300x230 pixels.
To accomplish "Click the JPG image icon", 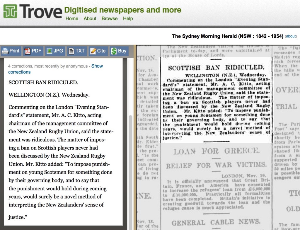I will click(x=49, y=51).
